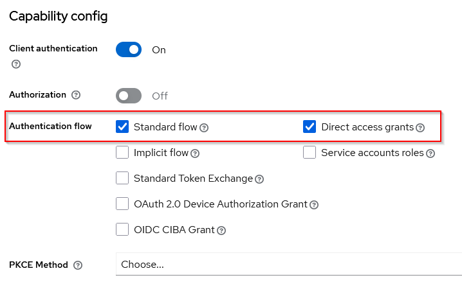Image resolution: width=462 pixels, height=298 pixels.
Task: Open the PKCE Method Choose dropdown
Action: [x=288, y=265]
